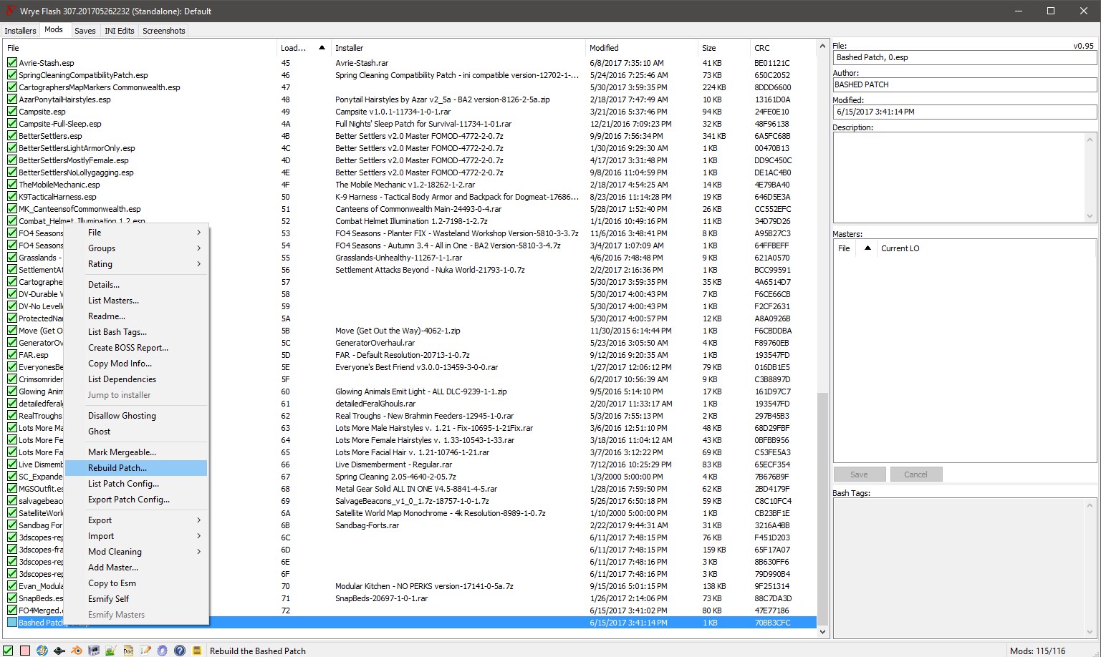This screenshot has height=657, width=1101.
Task: Click the pink square icon in the status bar
Action: tap(25, 651)
